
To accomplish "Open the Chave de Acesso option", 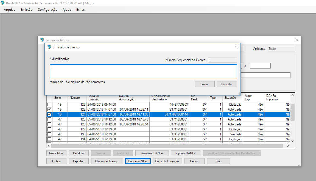I will [107, 161].
